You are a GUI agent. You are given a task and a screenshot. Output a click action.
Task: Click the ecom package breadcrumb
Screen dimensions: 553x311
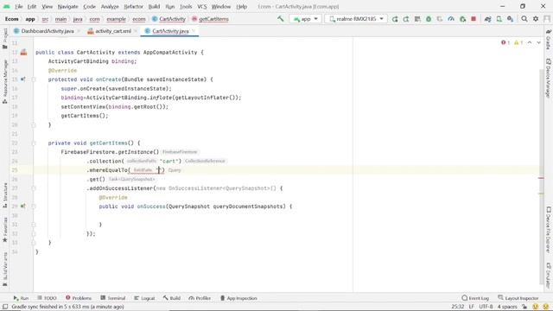tap(139, 19)
